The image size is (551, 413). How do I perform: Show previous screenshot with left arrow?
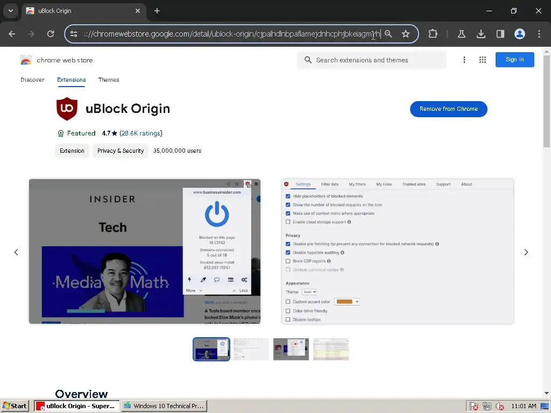coord(16,253)
